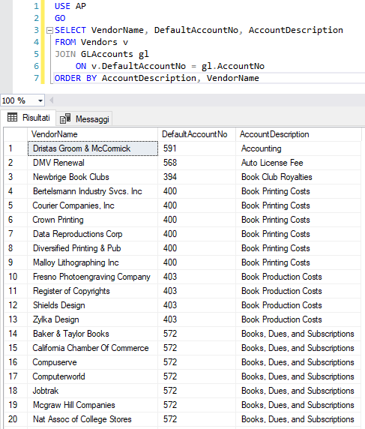Click 403 in the Shields Design row
Screen dimensions: 365x429
196,305
